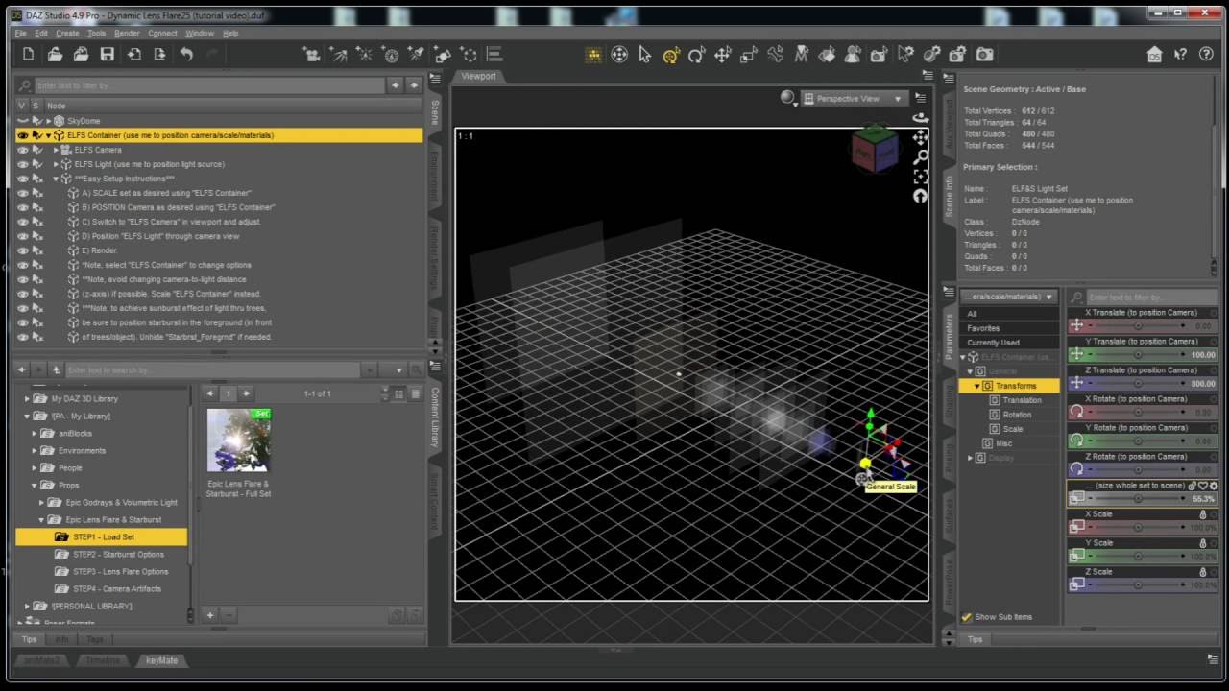
Task: Toggle Show Sub Items checkbox
Action: click(967, 617)
